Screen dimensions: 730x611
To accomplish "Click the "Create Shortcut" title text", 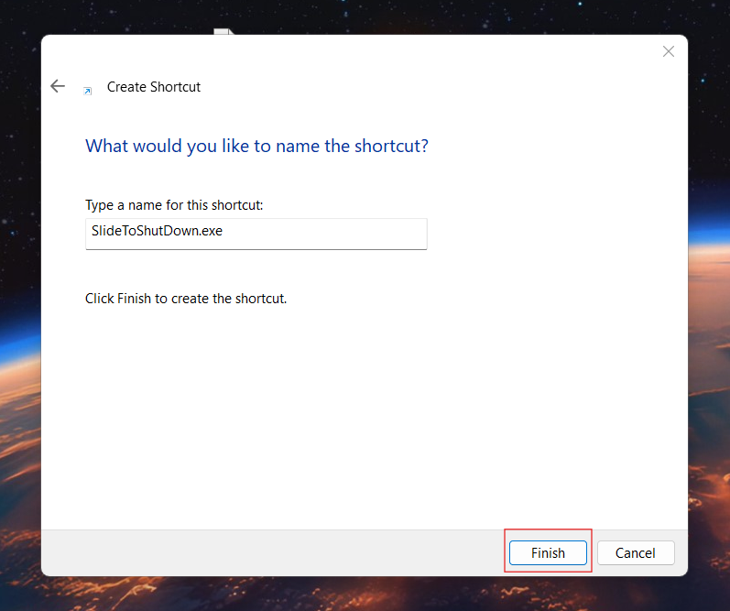I will coord(154,87).
